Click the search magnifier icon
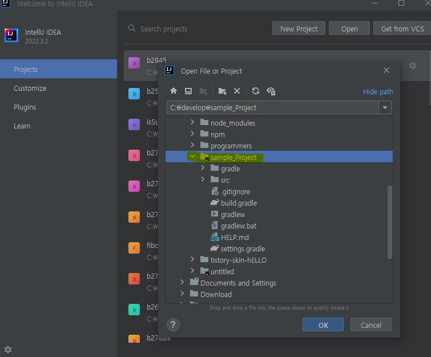Viewport: 431px width, 357px height. [132, 28]
